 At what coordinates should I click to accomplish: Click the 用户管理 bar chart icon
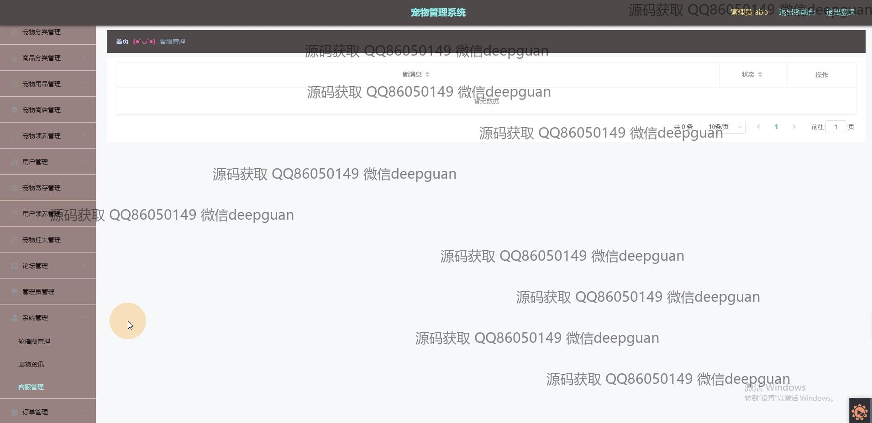pyautogui.click(x=14, y=162)
